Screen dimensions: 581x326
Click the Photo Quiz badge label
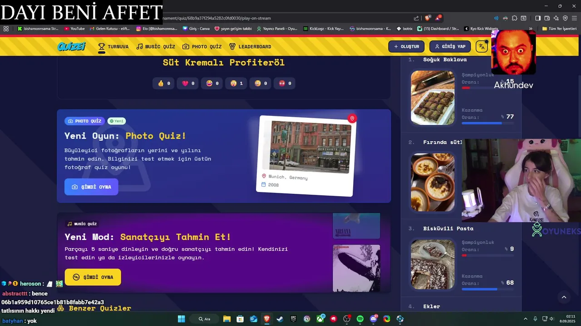[84, 121]
